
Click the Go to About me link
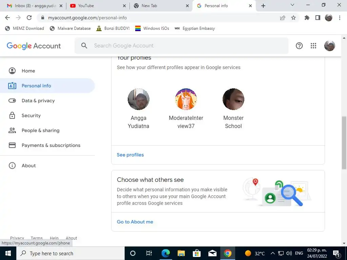[x=135, y=222]
